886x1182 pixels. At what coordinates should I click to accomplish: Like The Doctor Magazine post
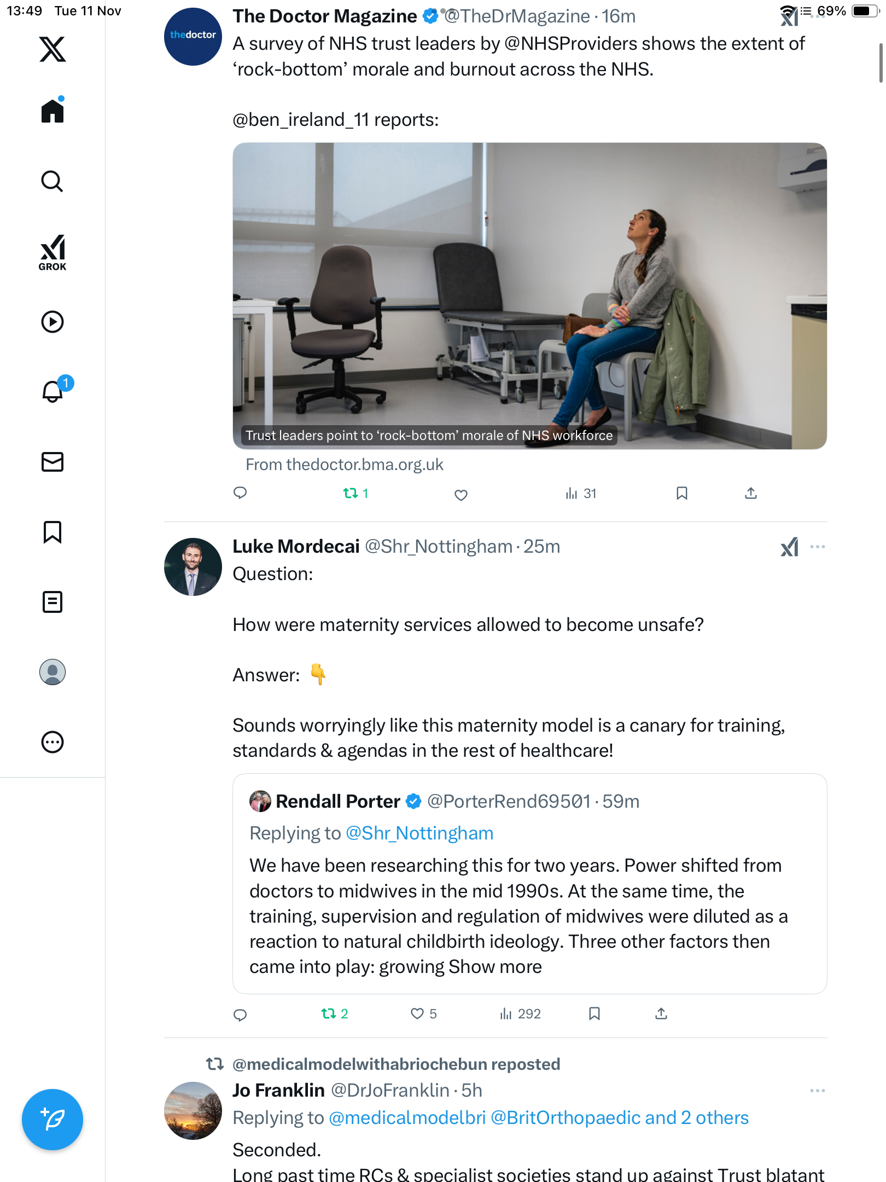461,495
